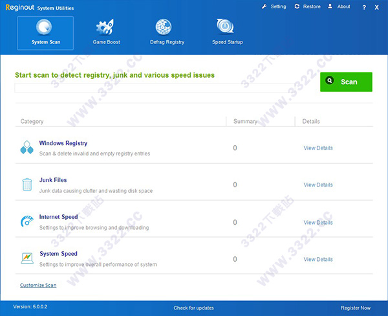Viewport: 388px width, 316px height.
Task: Click the Windows Registry hexagons icon
Action: click(27, 147)
